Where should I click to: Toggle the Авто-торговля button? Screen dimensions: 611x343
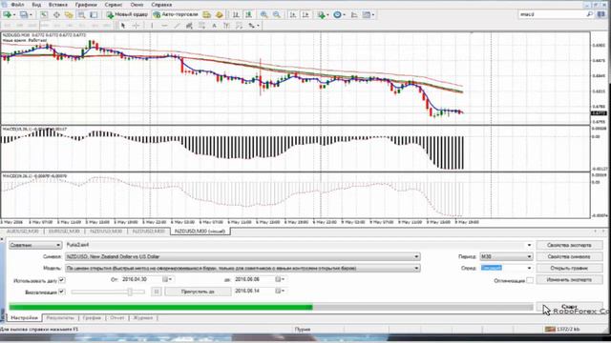[x=176, y=14]
